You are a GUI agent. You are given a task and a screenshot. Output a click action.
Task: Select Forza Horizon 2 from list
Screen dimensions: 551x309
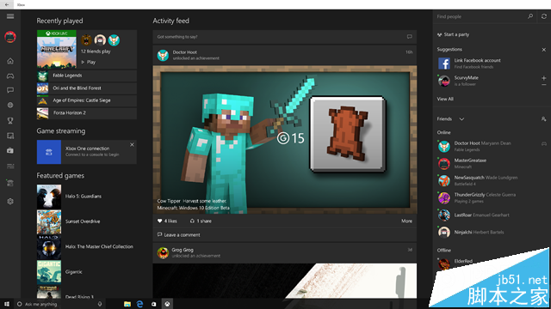87,113
